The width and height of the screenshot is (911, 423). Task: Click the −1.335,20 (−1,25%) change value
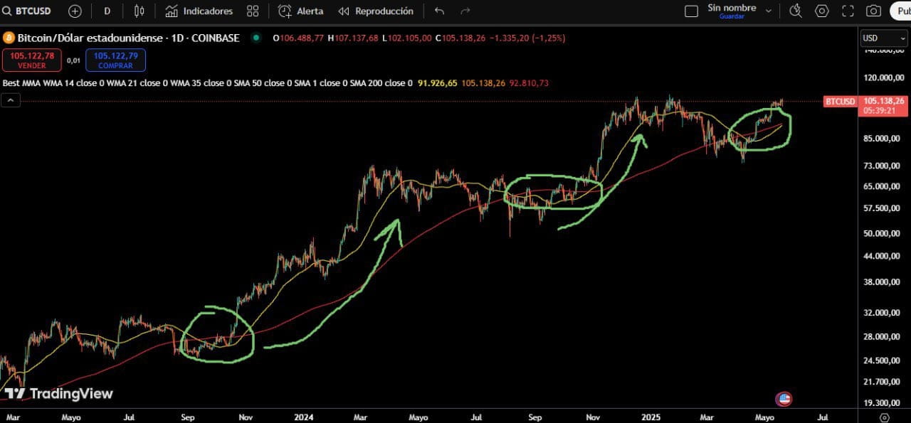click(527, 38)
